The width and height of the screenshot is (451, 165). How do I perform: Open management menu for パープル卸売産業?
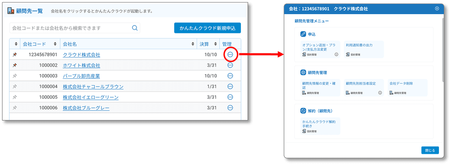[230, 76]
